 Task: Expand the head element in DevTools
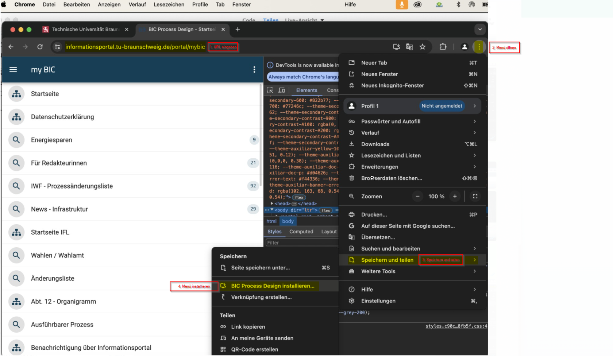(272, 204)
